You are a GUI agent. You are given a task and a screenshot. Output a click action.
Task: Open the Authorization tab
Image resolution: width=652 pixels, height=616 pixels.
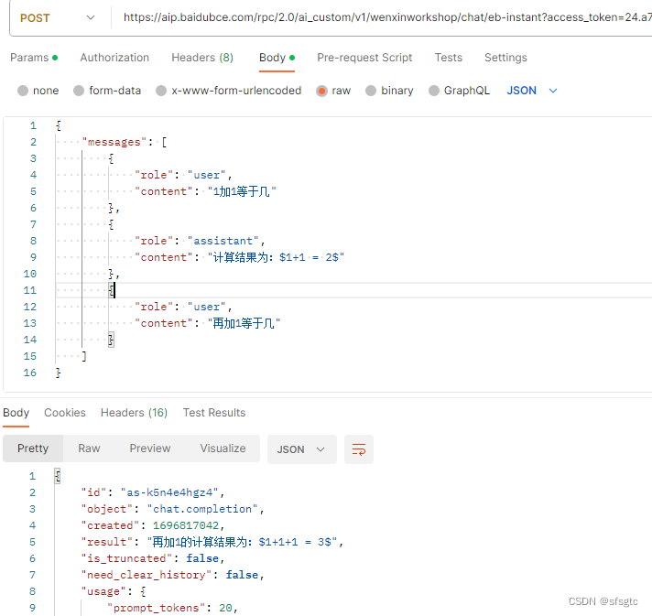pos(114,58)
